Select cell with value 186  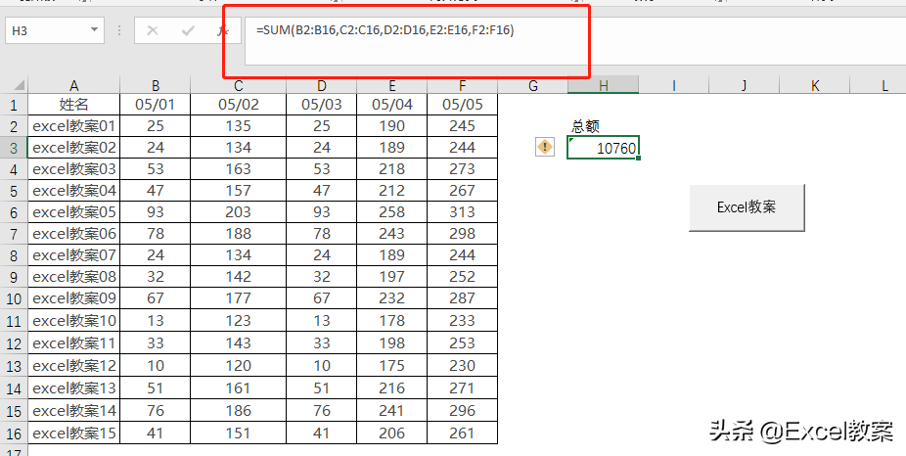click(238, 411)
